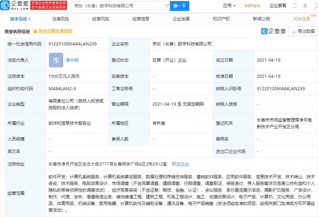Viewport: 318px width, 217px height.
Task: Open the 企业套餐 link
Action: tap(278, 6)
